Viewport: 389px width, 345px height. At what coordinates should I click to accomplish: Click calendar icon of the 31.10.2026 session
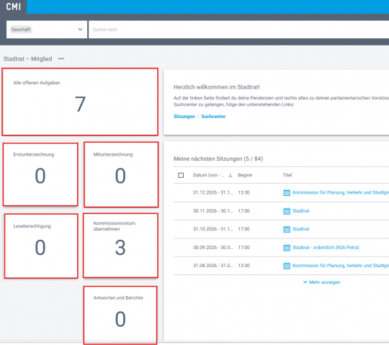coord(287,229)
